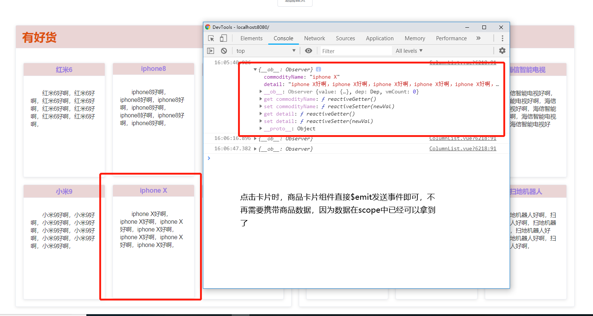Show console sidebar icon
Image resolution: width=593 pixels, height=316 pixels.
tap(211, 51)
